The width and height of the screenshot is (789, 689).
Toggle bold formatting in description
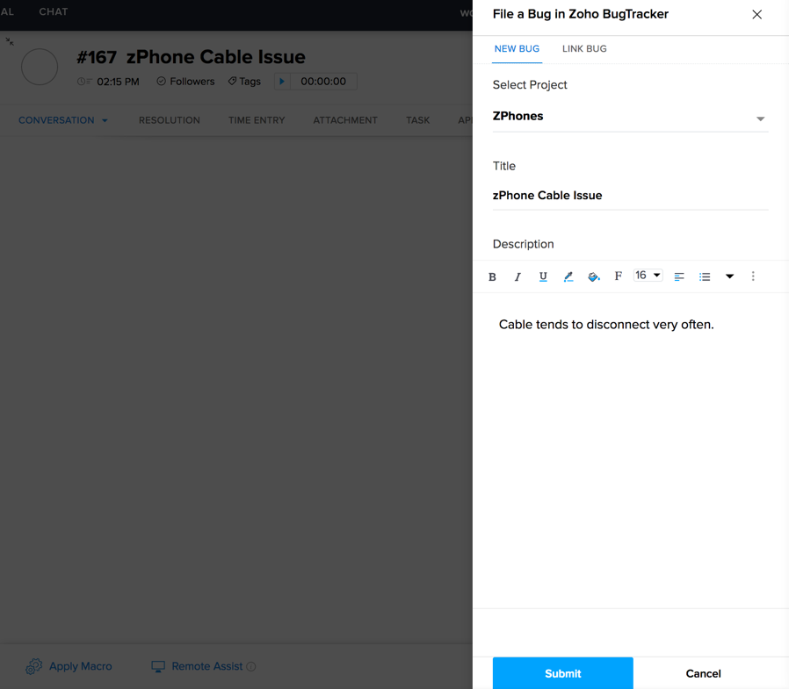click(x=492, y=277)
